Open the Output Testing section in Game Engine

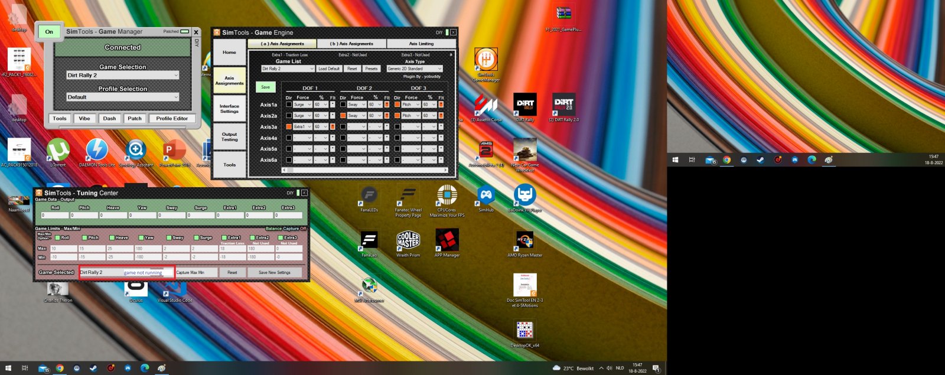pos(229,137)
